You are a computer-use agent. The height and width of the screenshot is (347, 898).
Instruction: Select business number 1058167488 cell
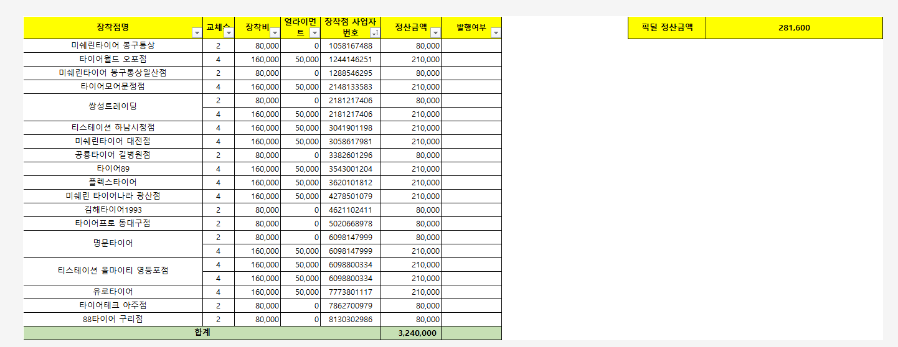pos(350,46)
